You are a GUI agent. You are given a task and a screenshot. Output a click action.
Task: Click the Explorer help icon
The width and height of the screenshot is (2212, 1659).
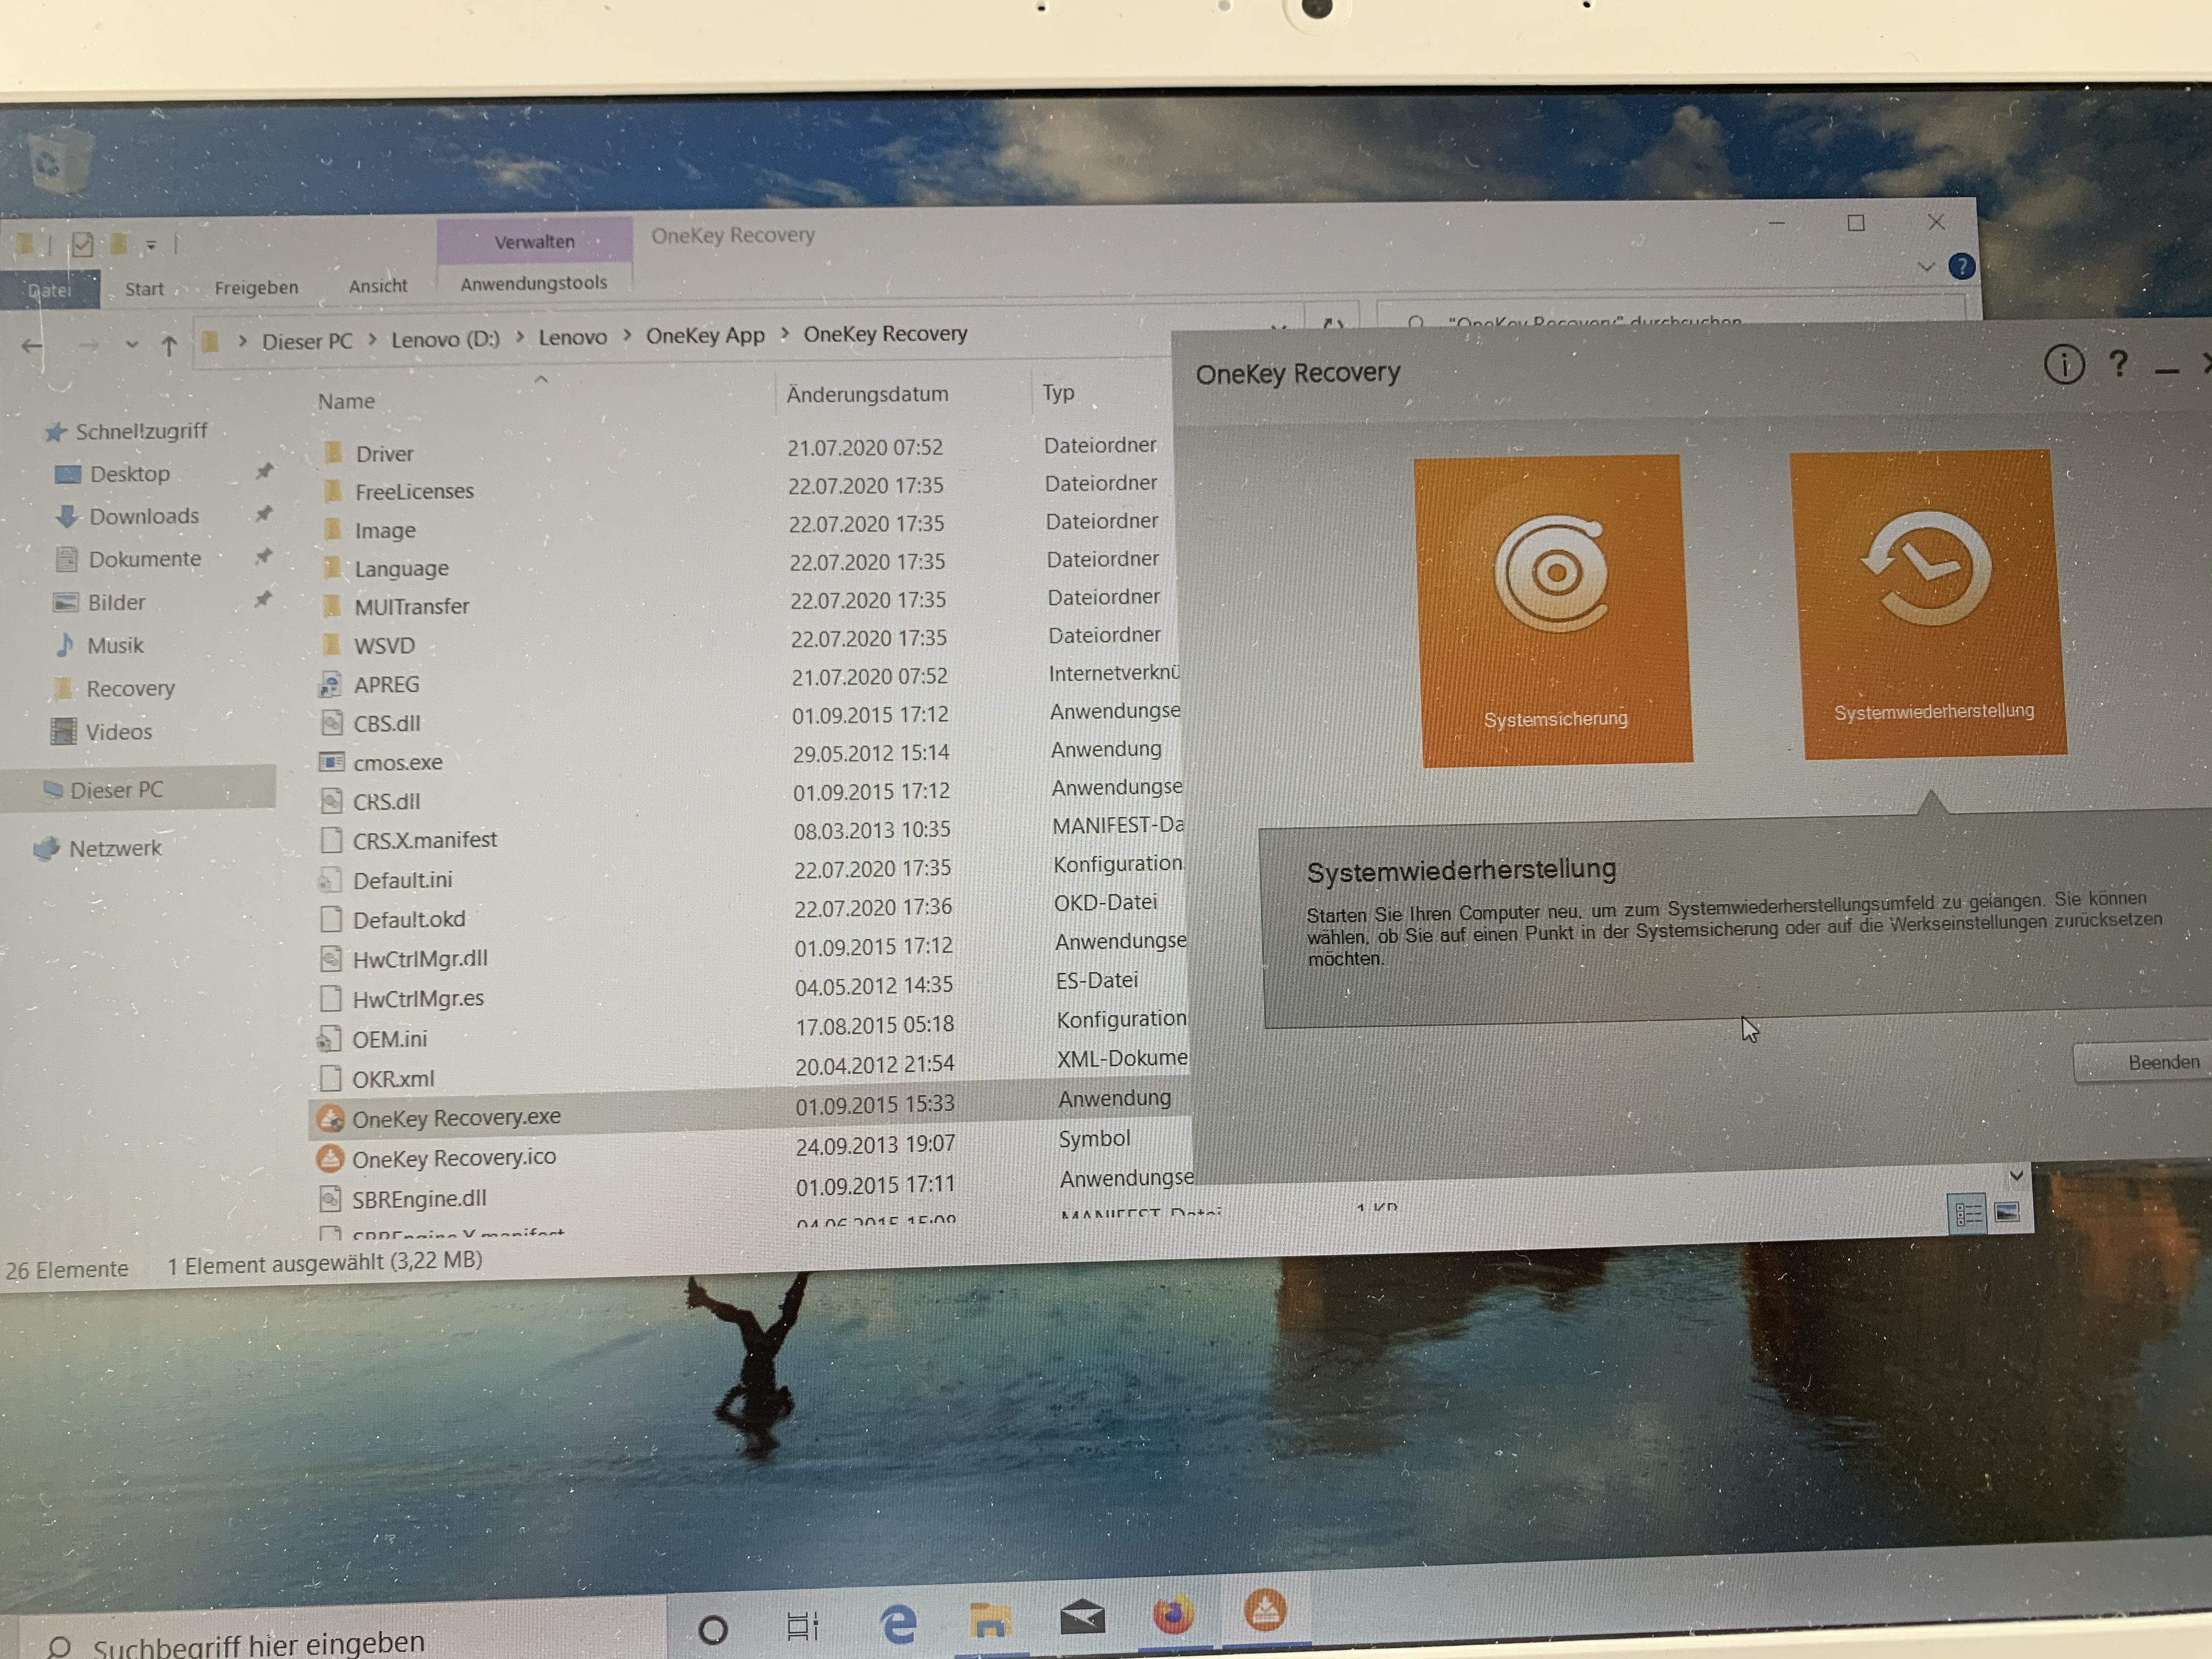tap(1961, 267)
